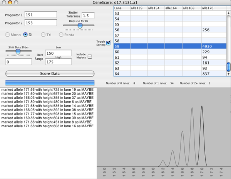Select lane 58 row

tap(170, 41)
